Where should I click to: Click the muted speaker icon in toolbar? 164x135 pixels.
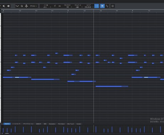4,6
